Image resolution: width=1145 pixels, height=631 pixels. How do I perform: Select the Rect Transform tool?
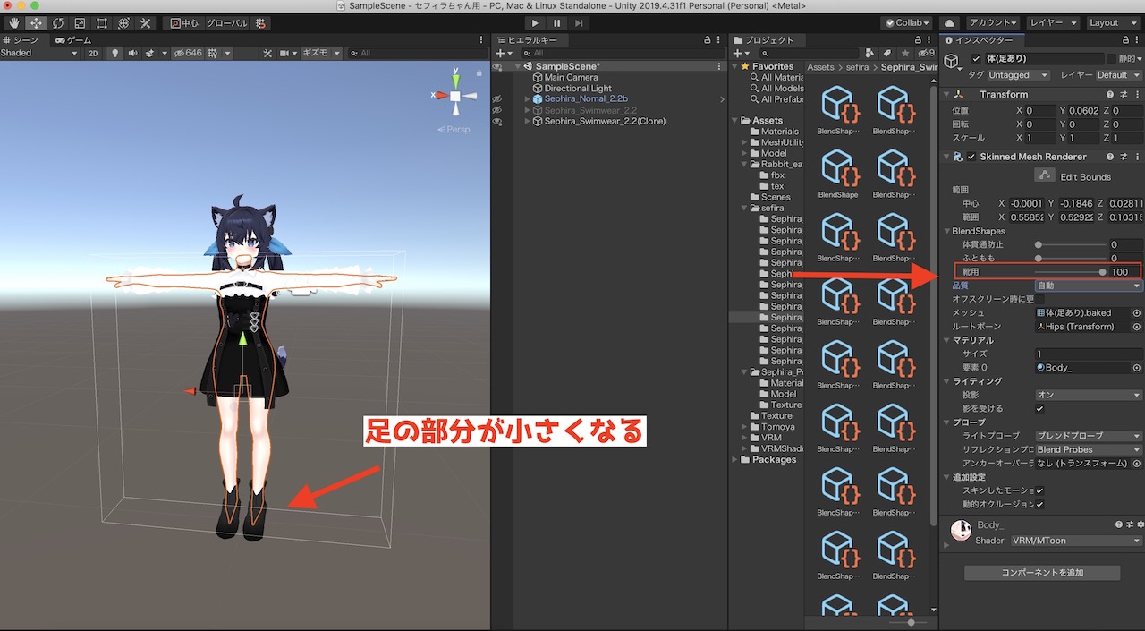[100, 22]
